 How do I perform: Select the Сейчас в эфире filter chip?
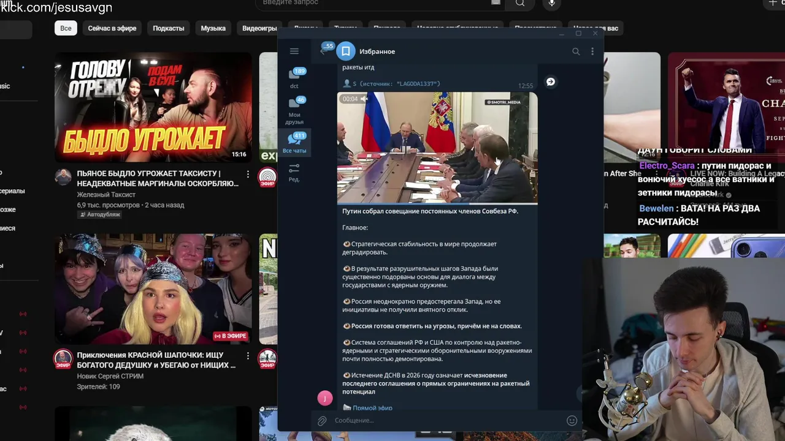pyautogui.click(x=112, y=28)
